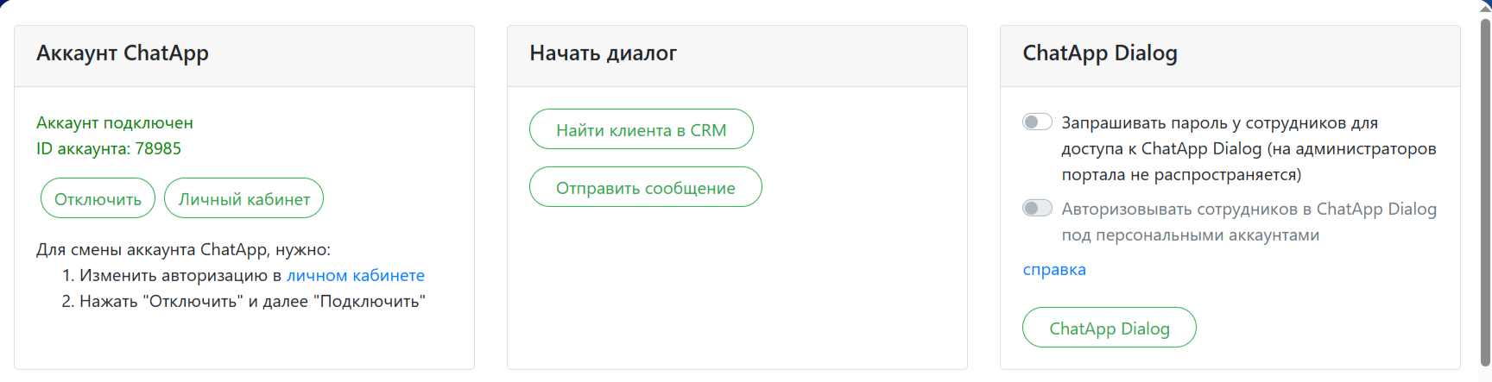Click instruction step 2 about Отключить and Подключить
Image resolution: width=1492 pixels, height=382 pixels.
tap(243, 302)
